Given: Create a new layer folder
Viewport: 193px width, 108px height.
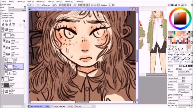Looking at the screenshot, I should [x=10, y=21].
